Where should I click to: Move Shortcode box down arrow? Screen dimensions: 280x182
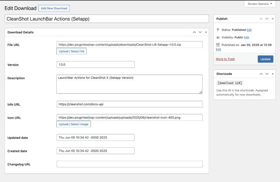point(267,74)
